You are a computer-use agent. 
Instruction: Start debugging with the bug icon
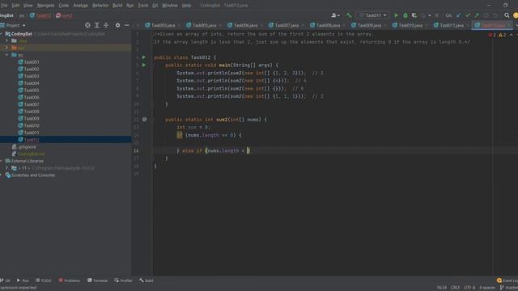[405, 15]
